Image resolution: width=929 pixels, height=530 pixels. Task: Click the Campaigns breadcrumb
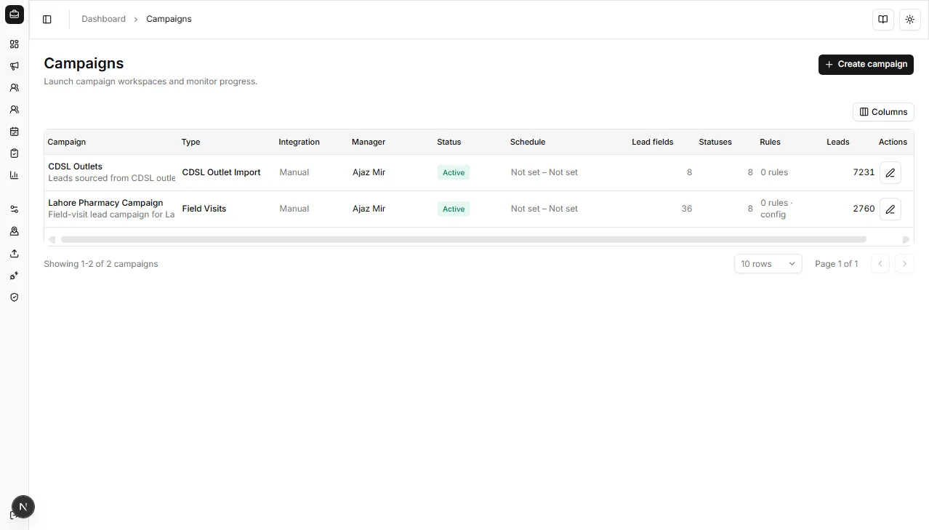click(169, 19)
